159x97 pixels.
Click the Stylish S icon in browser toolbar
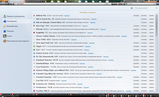coord(120,4)
